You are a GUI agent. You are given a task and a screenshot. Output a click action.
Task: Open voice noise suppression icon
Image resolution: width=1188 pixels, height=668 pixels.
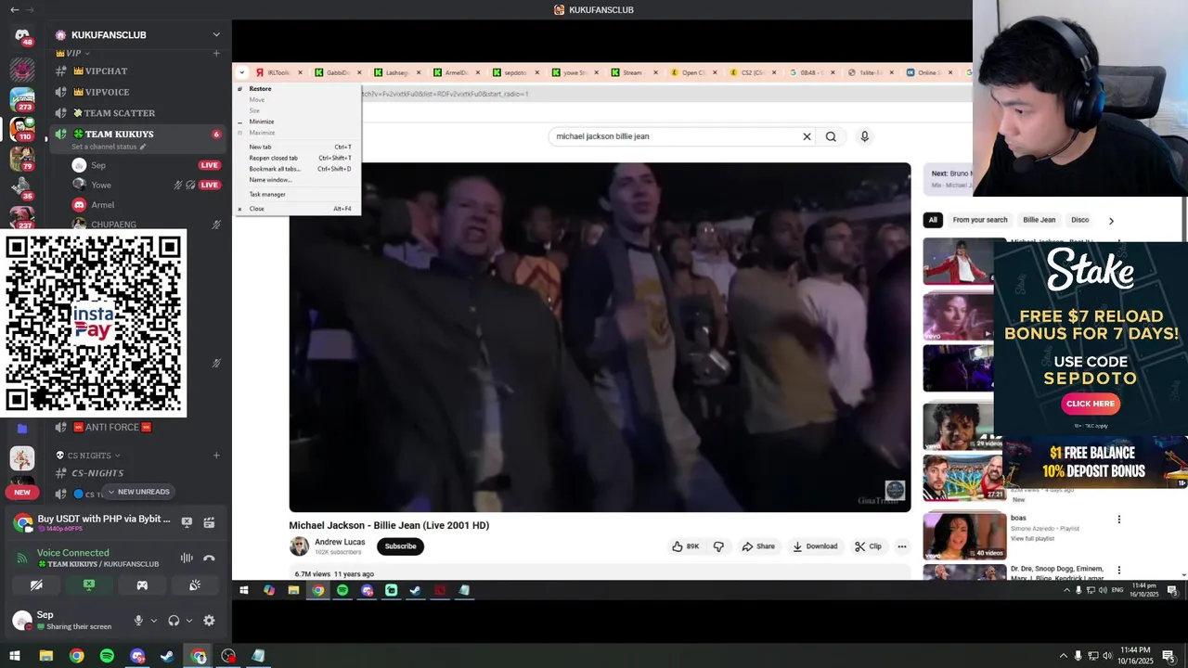coord(187,558)
